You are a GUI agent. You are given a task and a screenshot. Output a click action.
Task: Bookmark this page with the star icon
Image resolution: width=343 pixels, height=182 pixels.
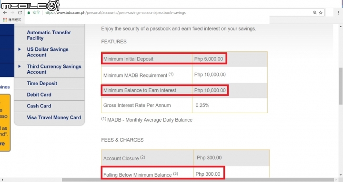(321, 13)
